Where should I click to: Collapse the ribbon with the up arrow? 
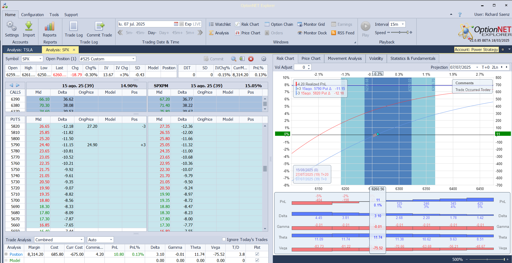[451, 14]
